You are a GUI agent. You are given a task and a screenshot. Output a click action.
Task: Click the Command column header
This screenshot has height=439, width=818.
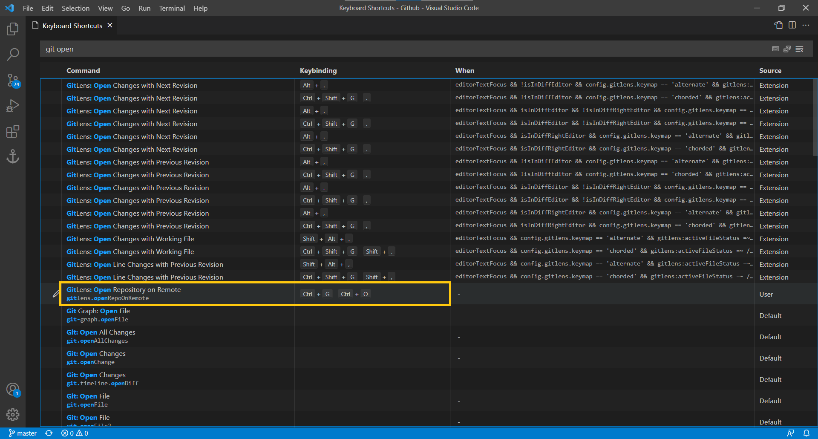click(x=83, y=71)
